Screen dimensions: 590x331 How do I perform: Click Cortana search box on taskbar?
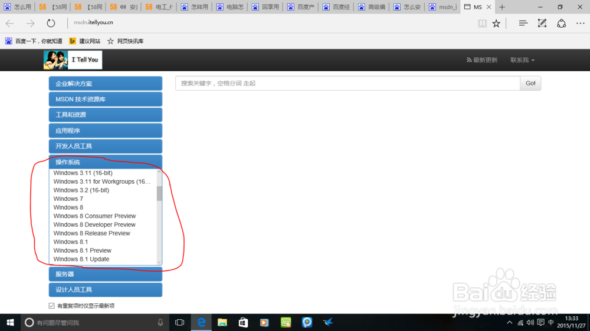(94, 322)
